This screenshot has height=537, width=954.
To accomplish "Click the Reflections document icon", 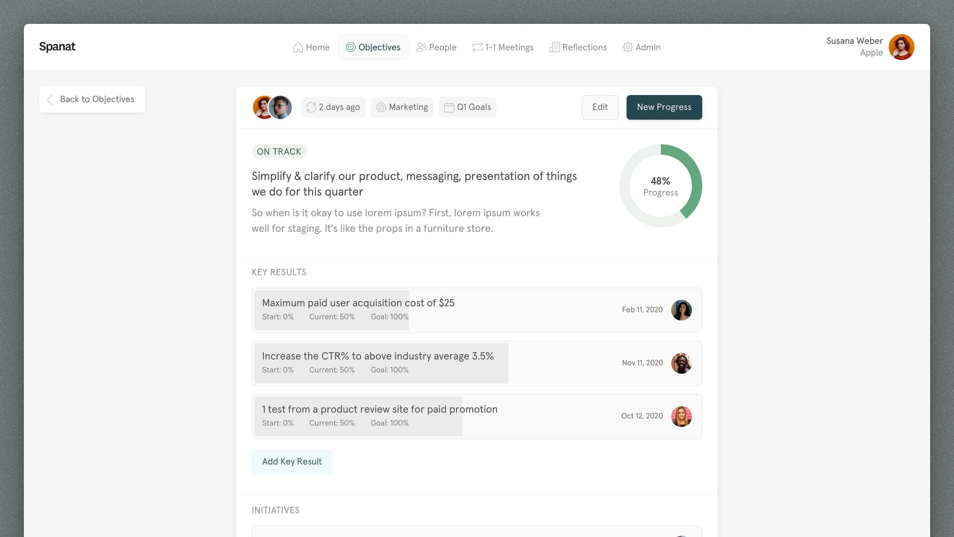I will [554, 47].
